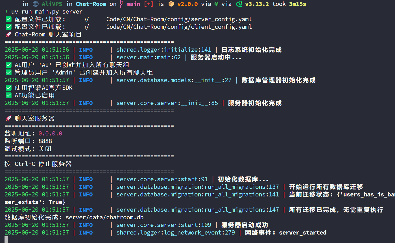
Task: Click the Python icon before v3.13.2
Action: pyautogui.click(x=239, y=4)
